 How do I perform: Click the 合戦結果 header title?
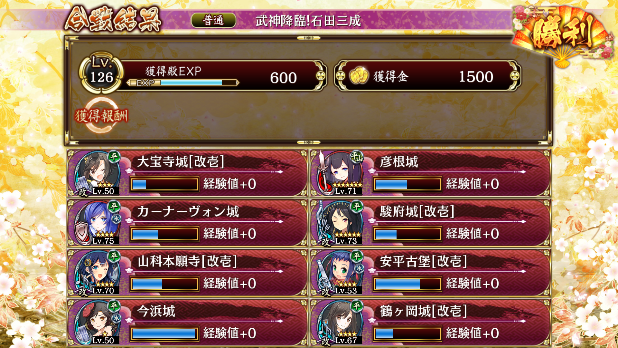point(113,20)
